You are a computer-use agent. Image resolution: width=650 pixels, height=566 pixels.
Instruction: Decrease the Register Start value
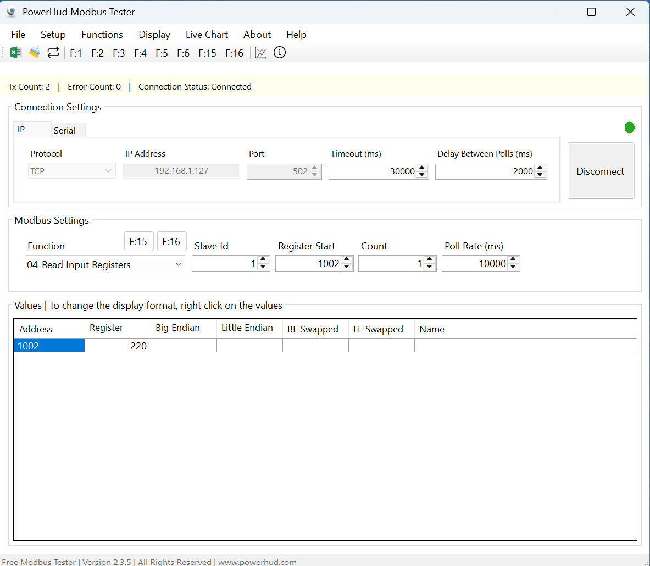tap(347, 268)
